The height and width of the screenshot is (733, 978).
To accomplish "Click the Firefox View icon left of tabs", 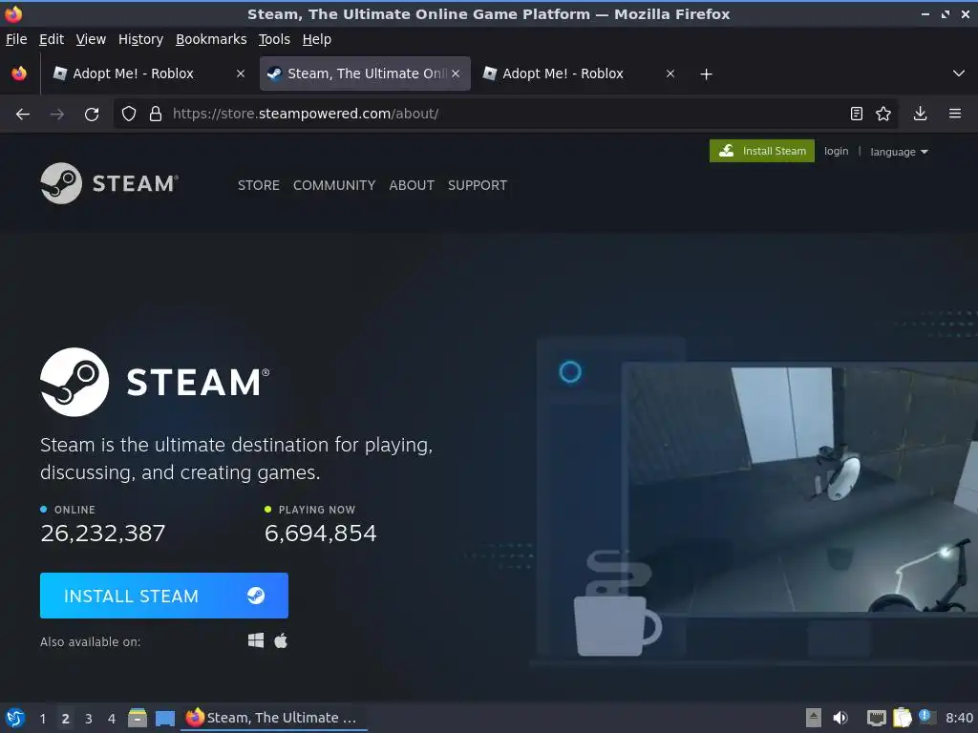I will click(19, 73).
